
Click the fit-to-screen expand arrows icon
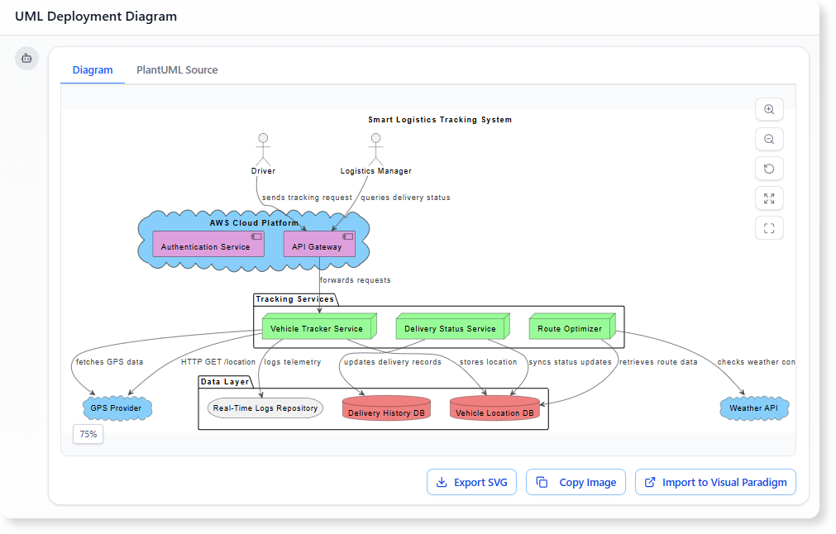[769, 198]
